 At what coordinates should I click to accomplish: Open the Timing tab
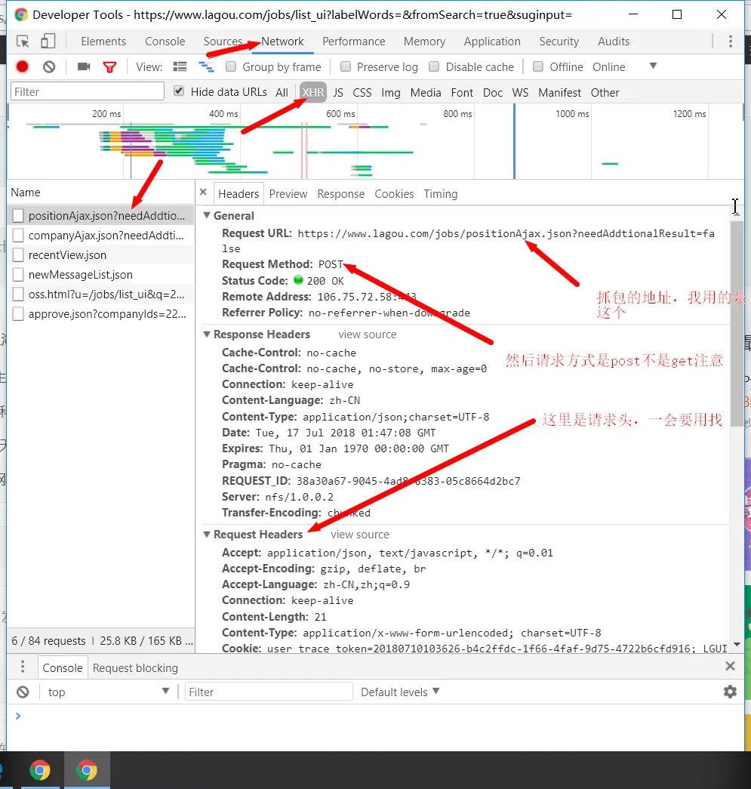click(440, 194)
